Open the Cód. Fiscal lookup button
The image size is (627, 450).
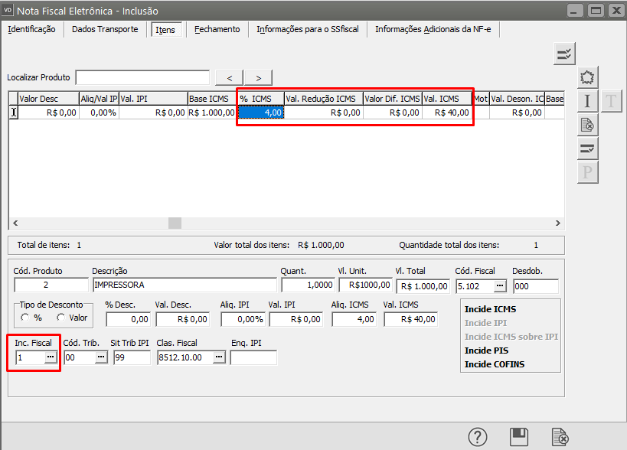tap(500, 286)
